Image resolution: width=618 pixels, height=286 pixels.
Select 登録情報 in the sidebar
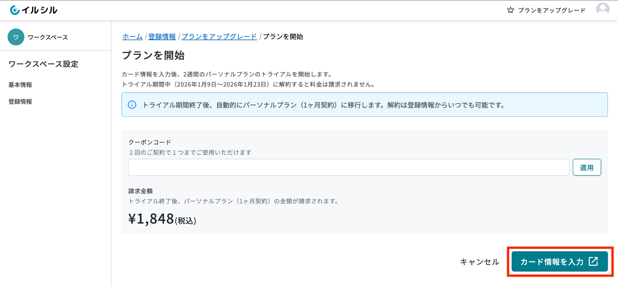pos(20,102)
